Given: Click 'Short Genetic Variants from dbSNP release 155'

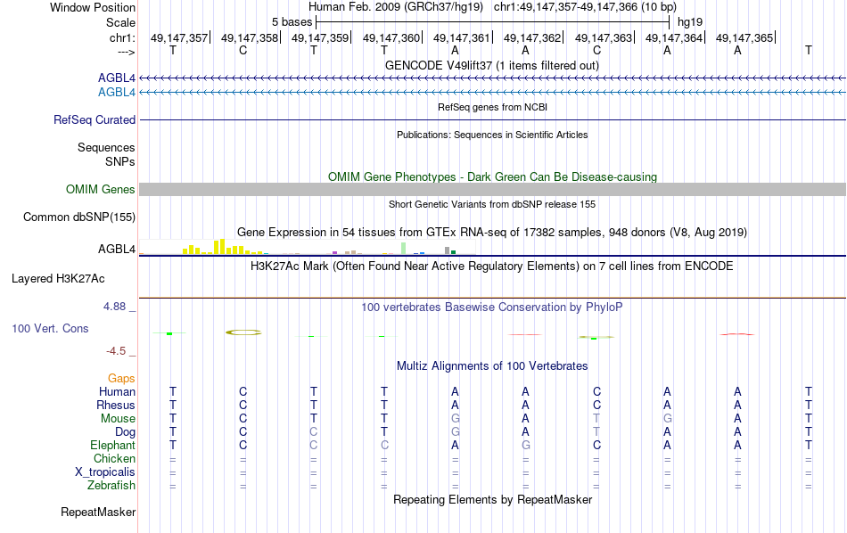Looking at the screenshot, I should (492, 204).
